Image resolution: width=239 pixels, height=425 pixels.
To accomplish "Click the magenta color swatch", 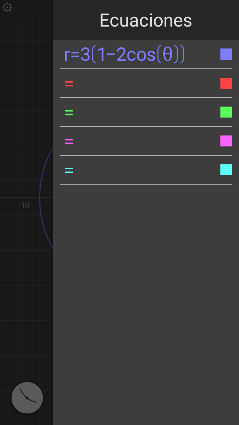I will (x=226, y=141).
